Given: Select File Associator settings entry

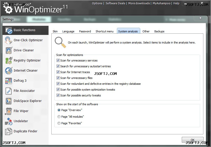Looking at the screenshot, I should pos(26,91).
